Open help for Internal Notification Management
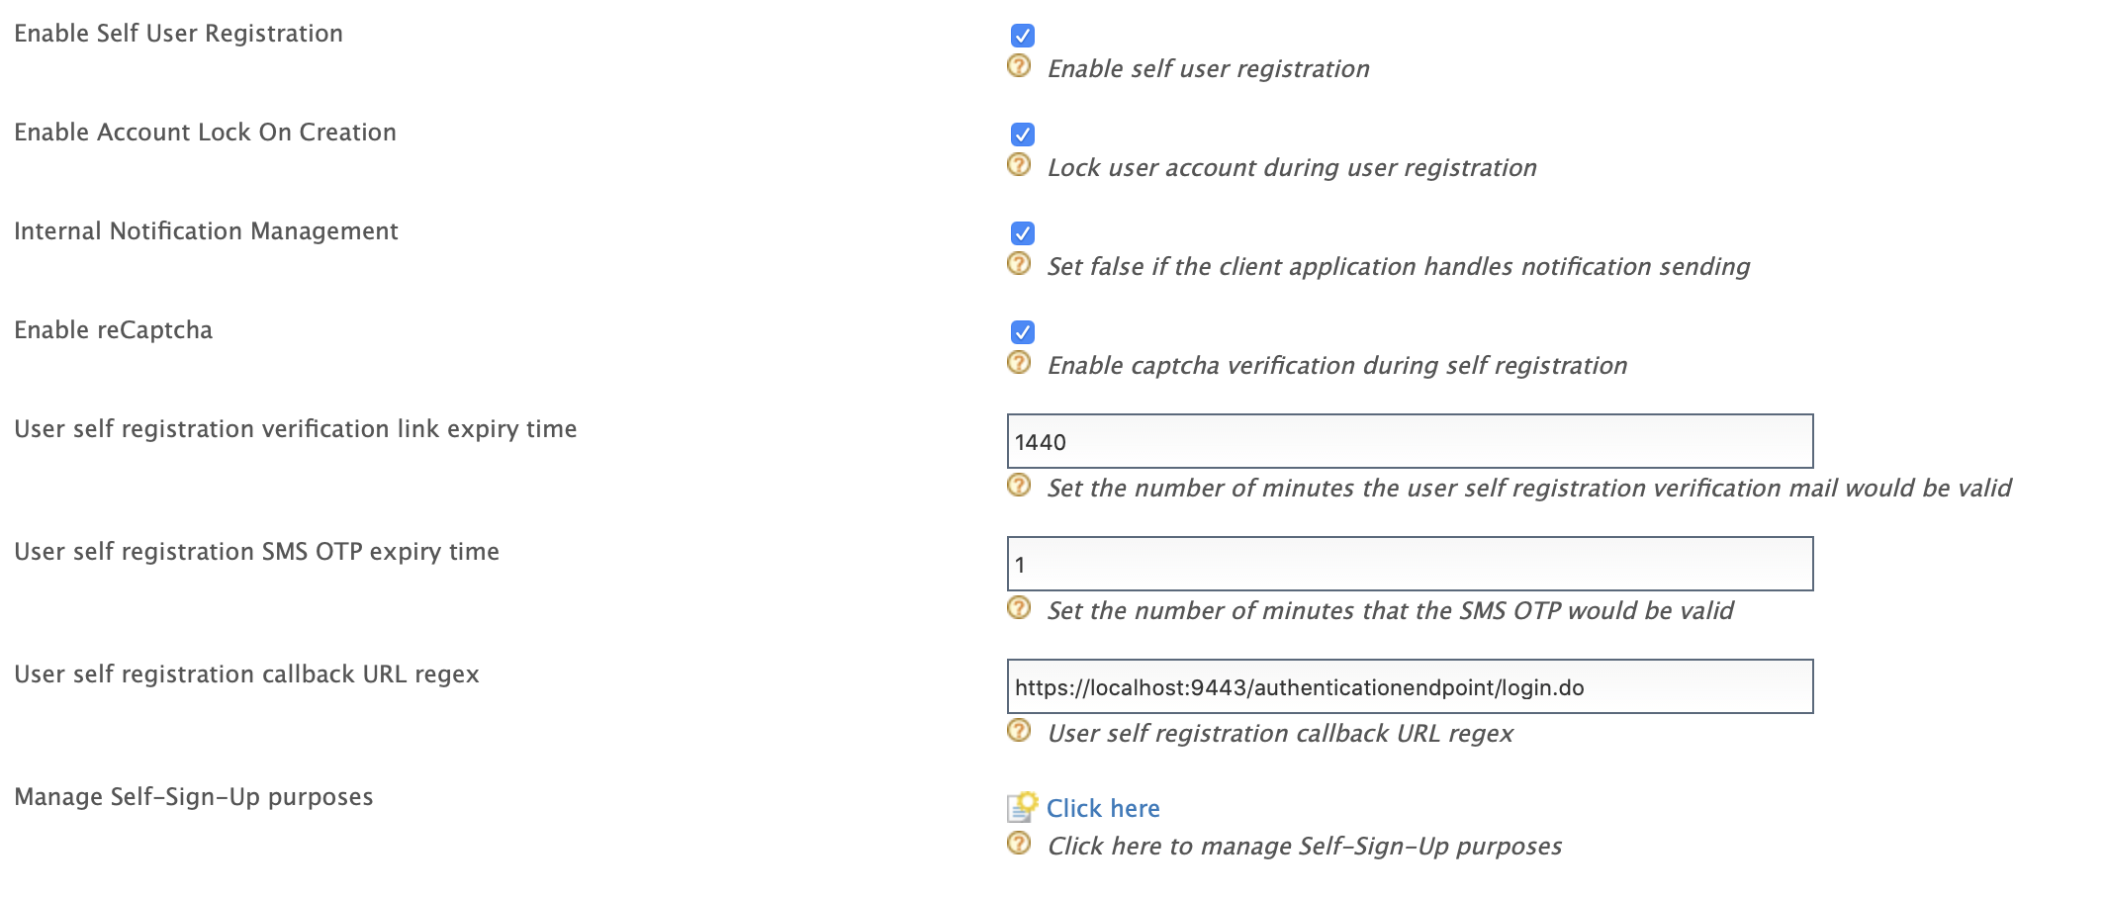The image size is (2105, 898). (1018, 266)
